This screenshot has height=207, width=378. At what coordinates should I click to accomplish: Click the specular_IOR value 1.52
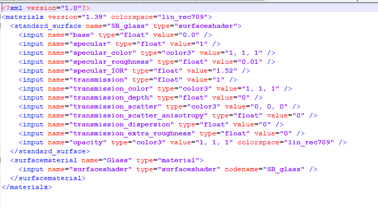pyautogui.click(x=225, y=71)
